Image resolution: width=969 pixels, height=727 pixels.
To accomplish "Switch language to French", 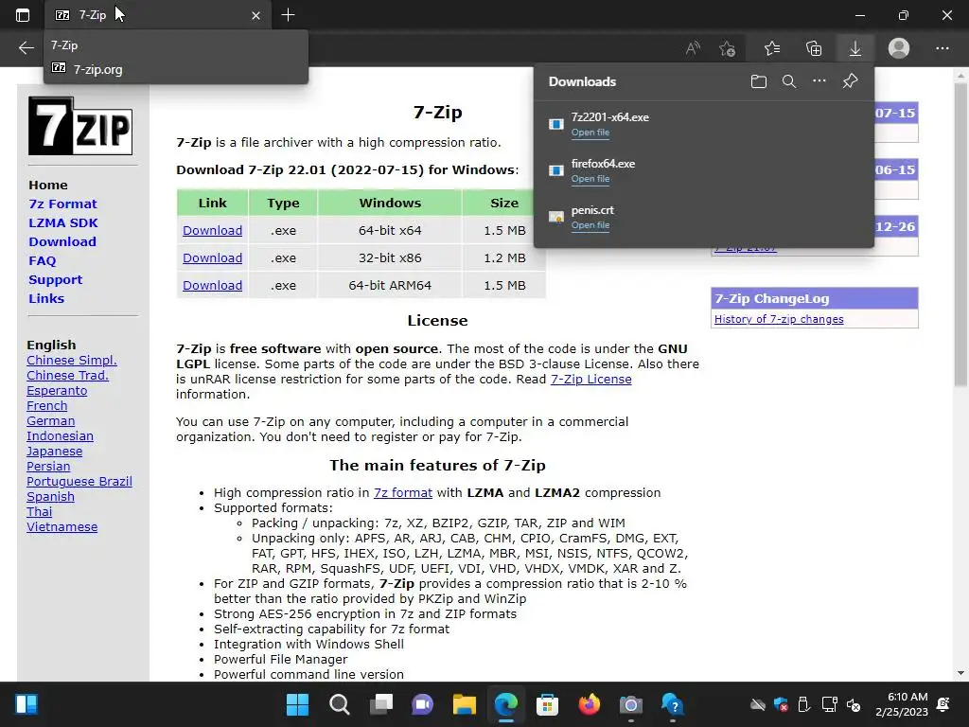I will click(47, 405).
